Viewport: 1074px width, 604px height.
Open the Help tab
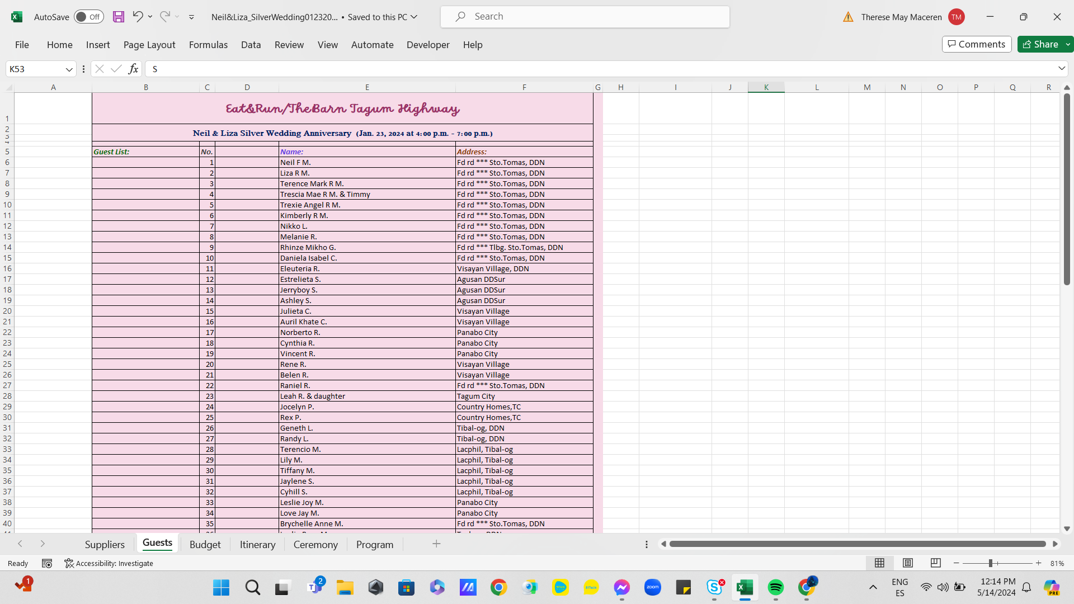click(473, 45)
